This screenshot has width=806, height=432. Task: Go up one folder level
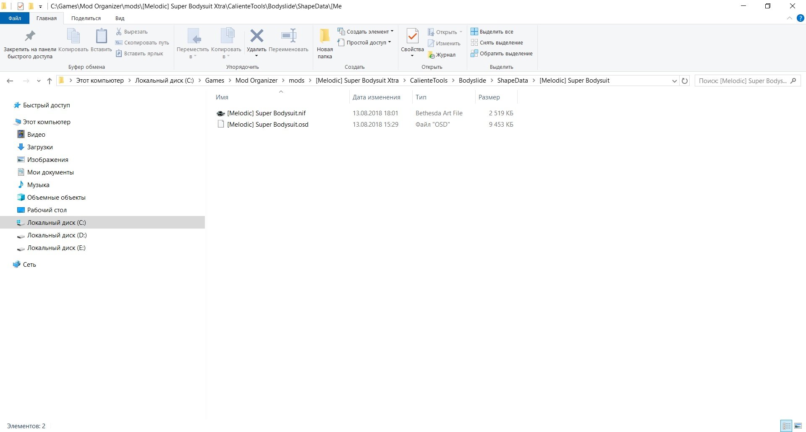[x=50, y=81]
